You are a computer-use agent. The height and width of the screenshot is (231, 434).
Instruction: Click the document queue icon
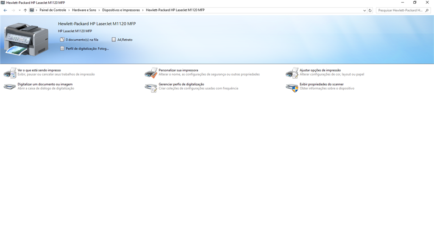coord(62,40)
